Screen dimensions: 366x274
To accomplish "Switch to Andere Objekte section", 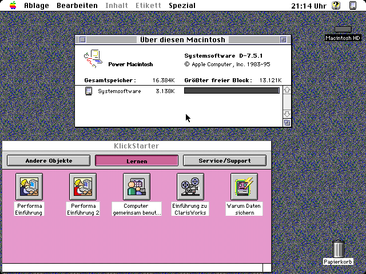I will (49, 161).
